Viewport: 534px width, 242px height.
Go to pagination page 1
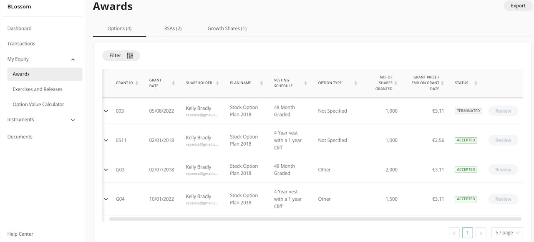(467, 233)
